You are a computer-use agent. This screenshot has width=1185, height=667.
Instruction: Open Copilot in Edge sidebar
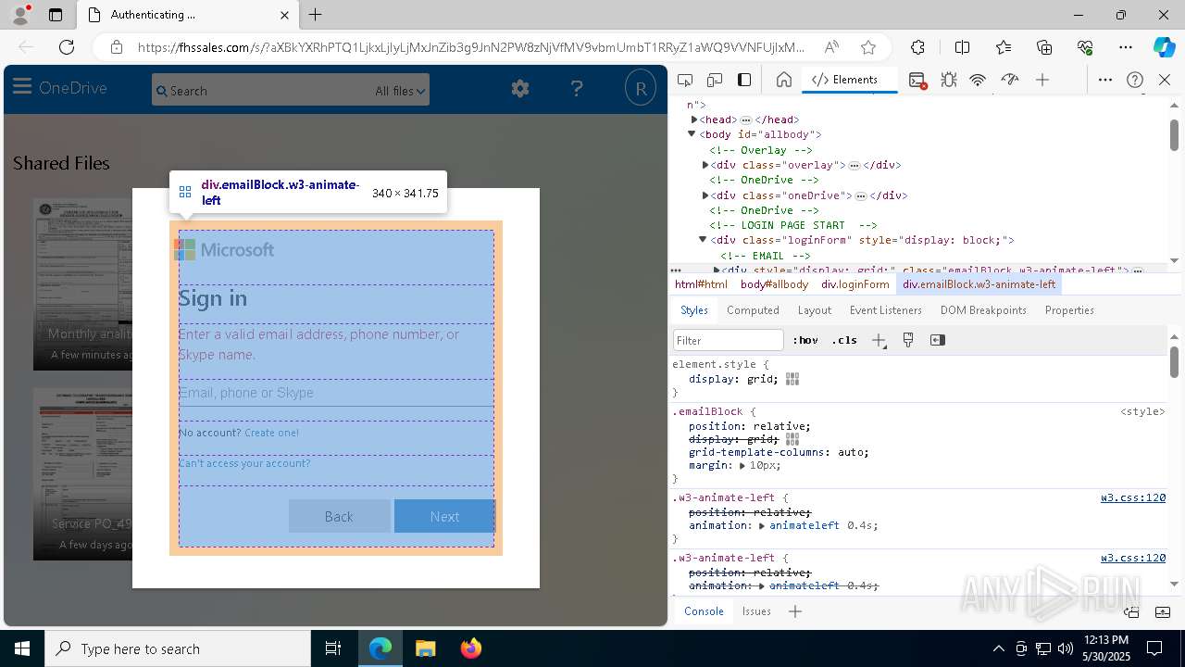pyautogui.click(x=1164, y=47)
